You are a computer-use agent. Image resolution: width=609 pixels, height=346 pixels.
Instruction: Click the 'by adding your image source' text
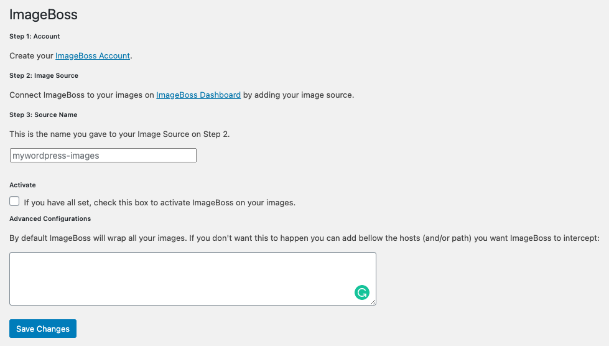coord(298,95)
